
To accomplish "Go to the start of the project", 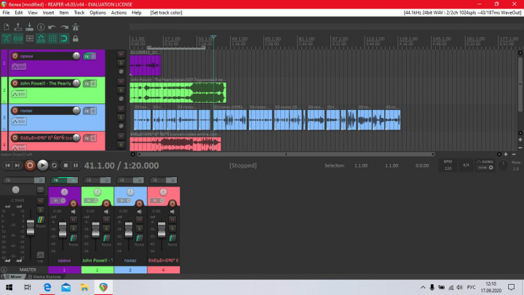I will (x=7, y=165).
